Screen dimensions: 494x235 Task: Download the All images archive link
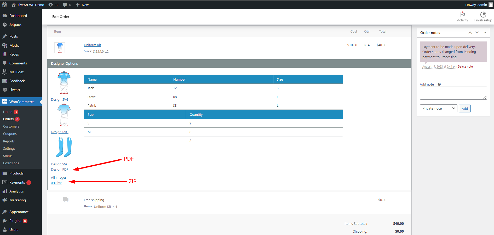(x=59, y=180)
